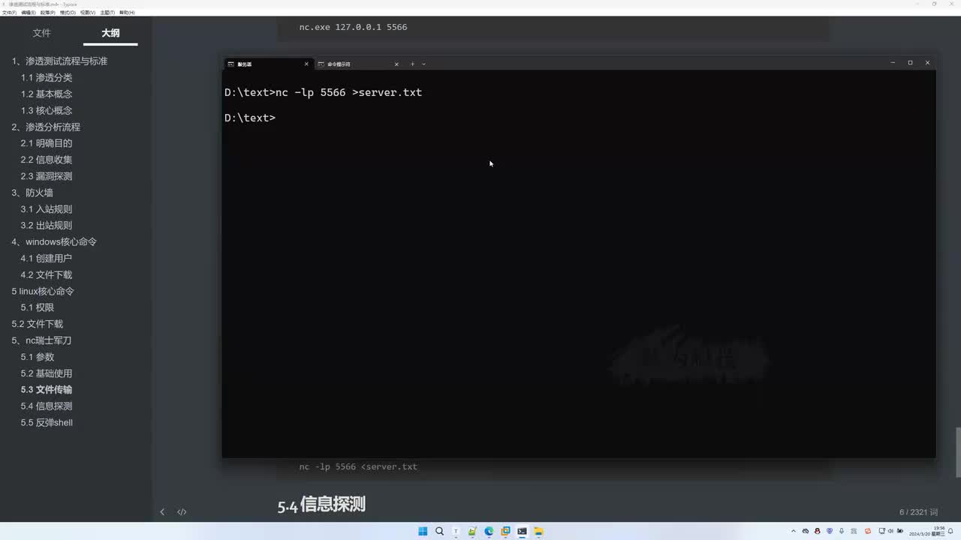This screenshot has height=540, width=961.
Task: Go to outline heading 2.3 漏洞探测
Action: (47, 176)
